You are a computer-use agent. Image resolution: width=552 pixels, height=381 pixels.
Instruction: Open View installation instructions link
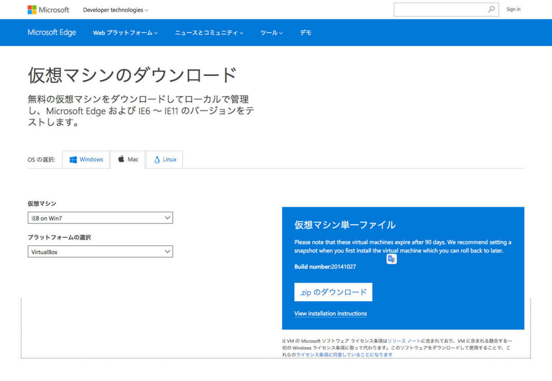click(330, 314)
